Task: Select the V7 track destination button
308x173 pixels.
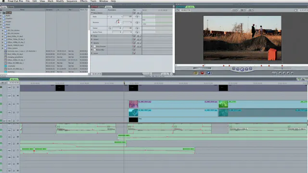Action: 9,96
